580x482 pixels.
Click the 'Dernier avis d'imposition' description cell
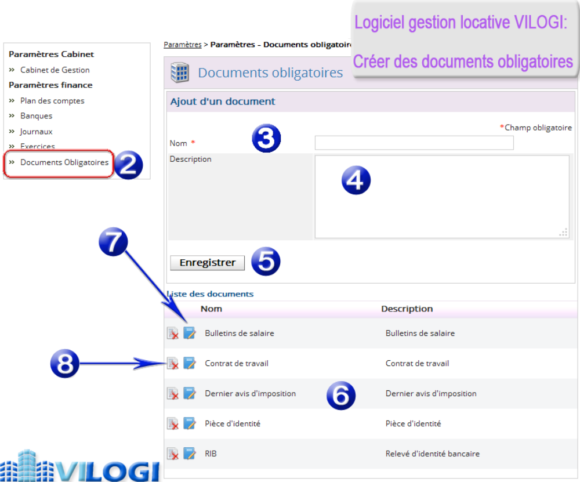click(x=431, y=394)
